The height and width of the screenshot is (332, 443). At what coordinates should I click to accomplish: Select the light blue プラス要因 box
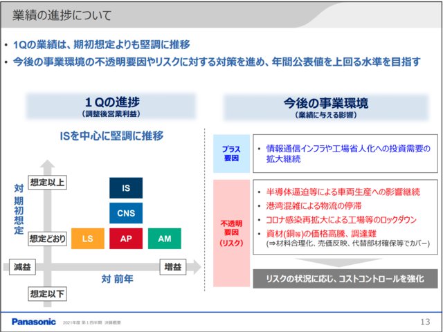[230, 154]
